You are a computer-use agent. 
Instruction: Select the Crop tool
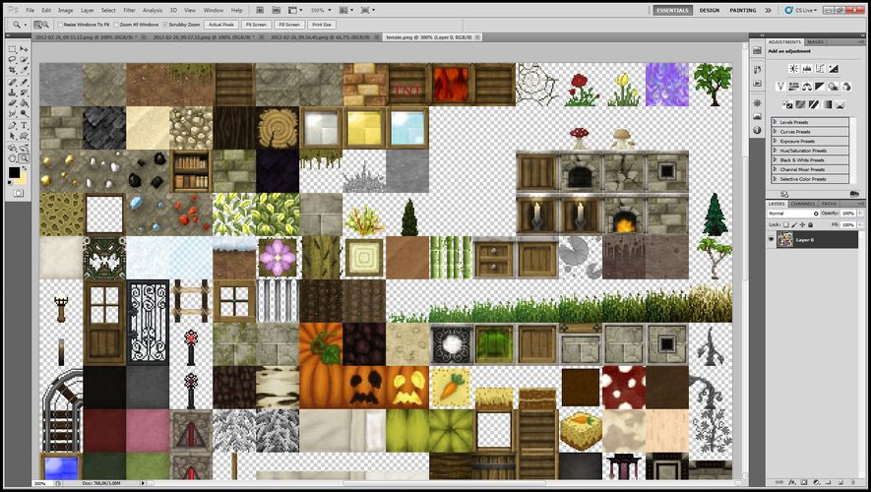click(x=12, y=69)
